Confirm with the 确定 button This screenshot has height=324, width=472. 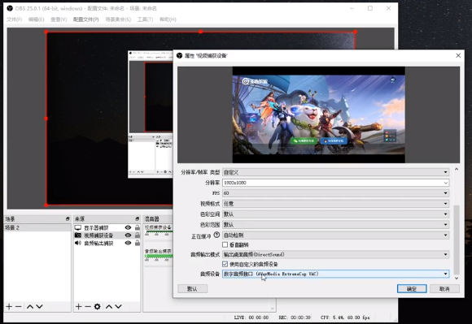412,289
